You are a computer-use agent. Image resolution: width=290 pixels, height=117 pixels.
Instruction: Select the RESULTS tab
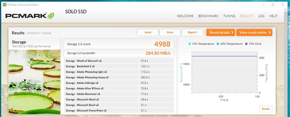[x=246, y=16]
